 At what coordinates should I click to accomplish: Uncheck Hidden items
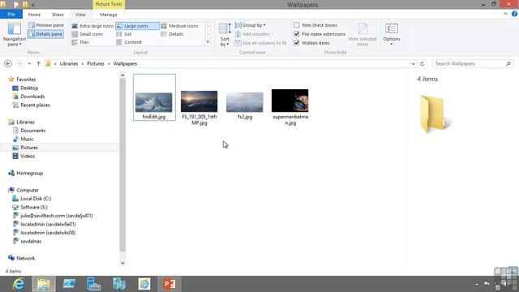pos(297,43)
